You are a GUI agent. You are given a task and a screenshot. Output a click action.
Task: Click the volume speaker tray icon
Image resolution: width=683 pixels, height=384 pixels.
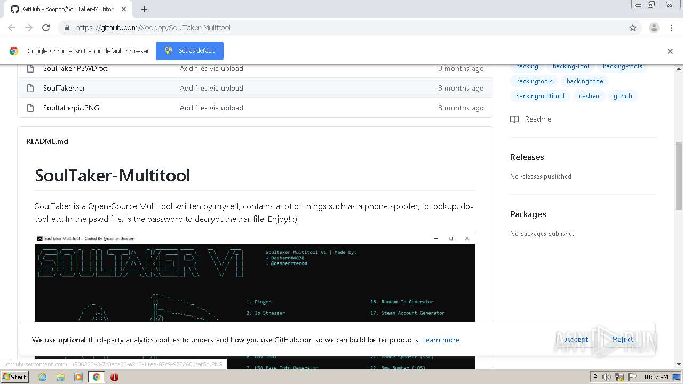click(607, 377)
